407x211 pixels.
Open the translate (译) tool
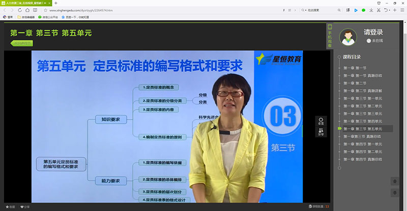click(348, 10)
